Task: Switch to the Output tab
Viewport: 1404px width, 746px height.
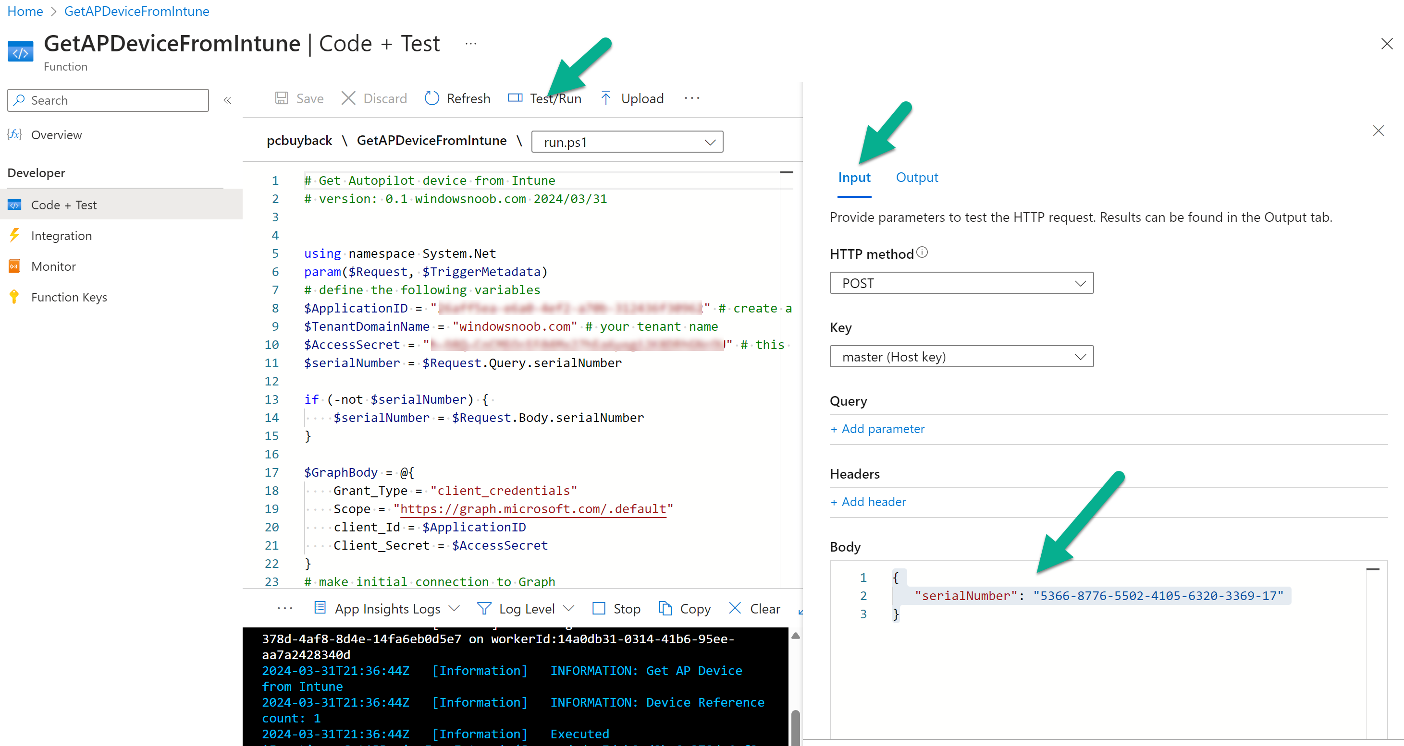Action: [x=917, y=178]
